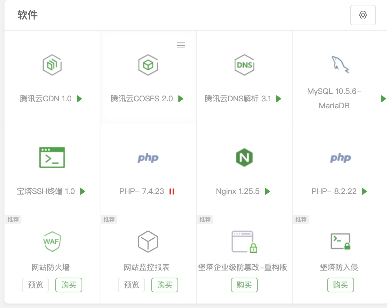
Task: Click green run arrow beside 腾讯云COSFS 2.0
Action: pyautogui.click(x=181, y=99)
